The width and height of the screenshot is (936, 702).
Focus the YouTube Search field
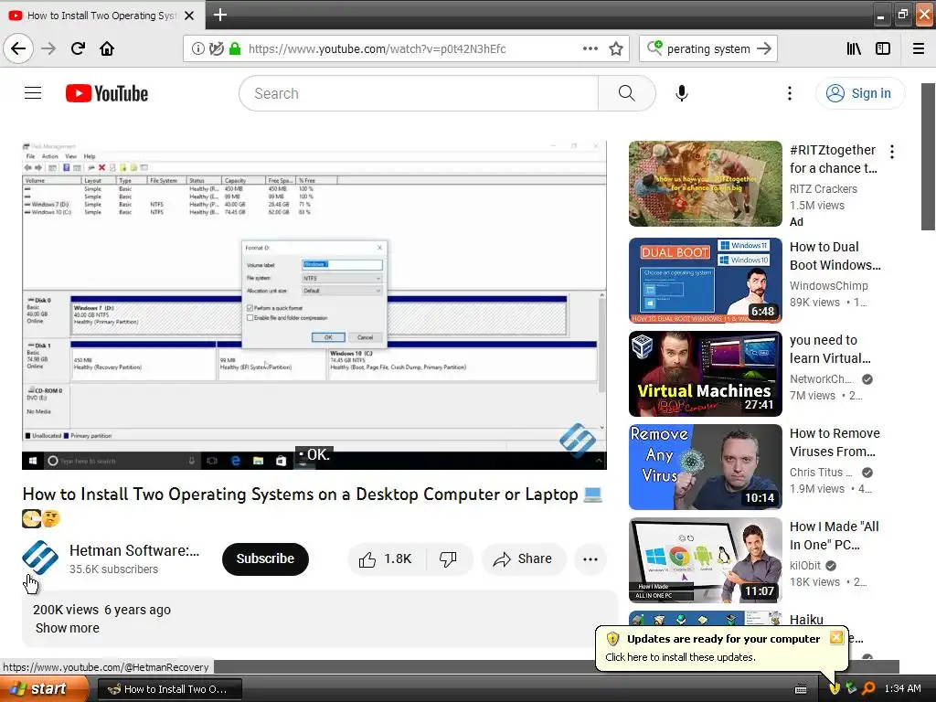click(419, 93)
